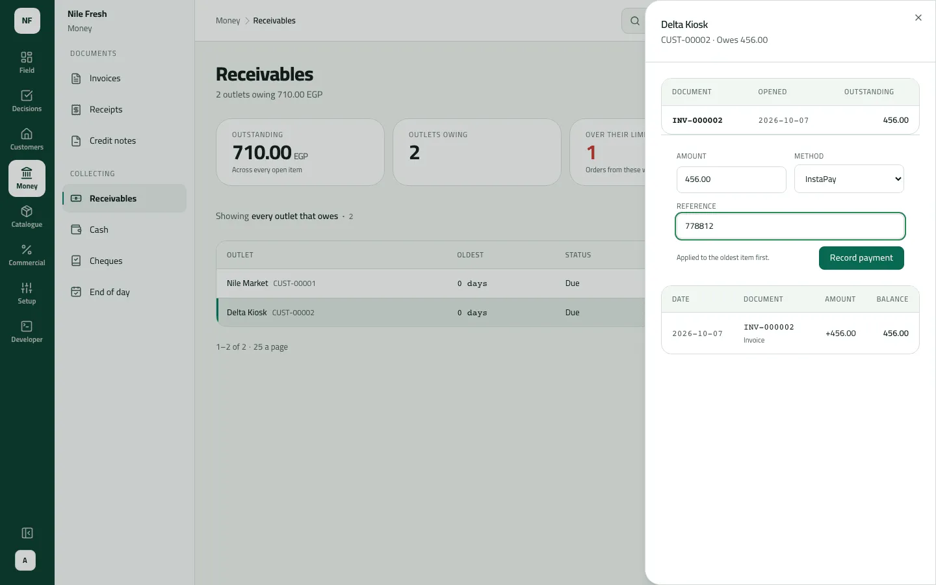This screenshot has height=585, width=936.
Task: Open Credit notes page
Action: [x=124, y=140]
